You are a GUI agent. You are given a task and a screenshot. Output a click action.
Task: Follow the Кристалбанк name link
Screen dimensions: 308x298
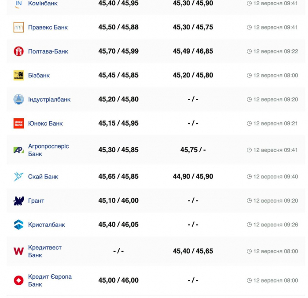(47, 225)
